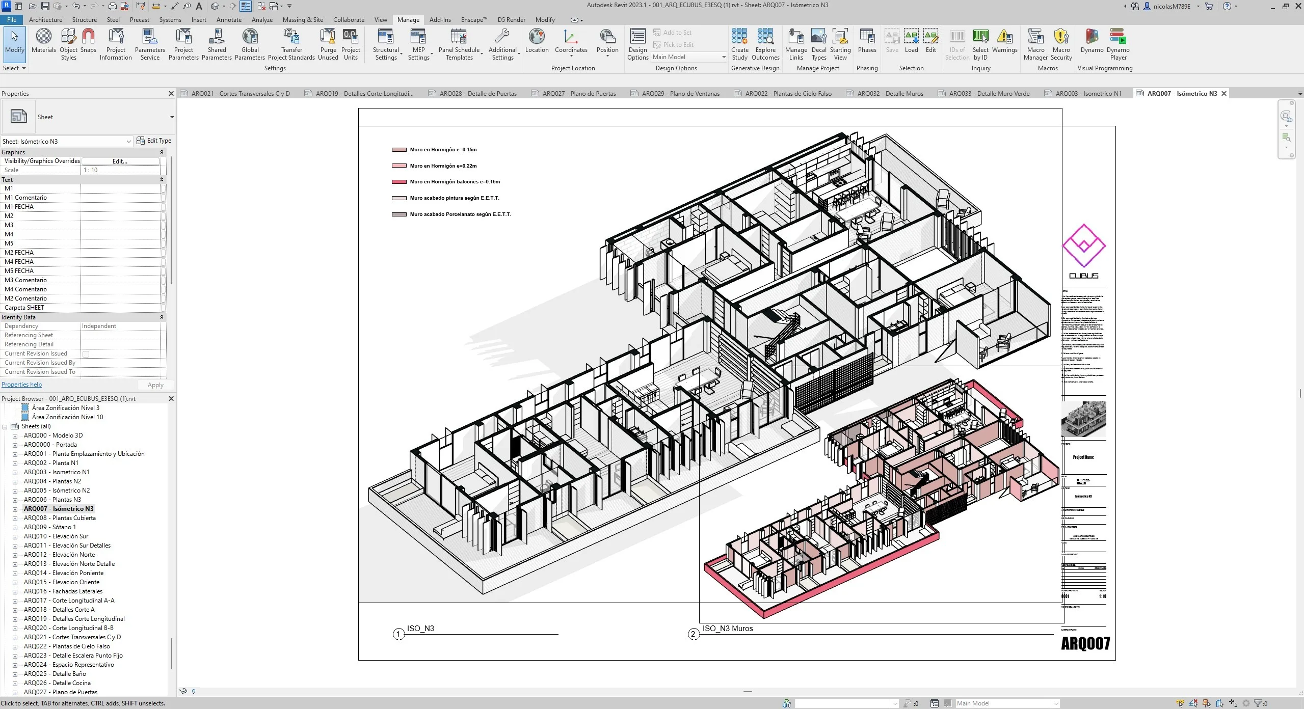Image resolution: width=1304 pixels, height=709 pixels.
Task: Close the ARQ007 - Isómetrico N3 view tab
Action: tap(1223, 94)
